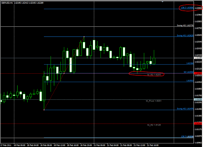Click the 1.62645 price scale value

[198, 35]
